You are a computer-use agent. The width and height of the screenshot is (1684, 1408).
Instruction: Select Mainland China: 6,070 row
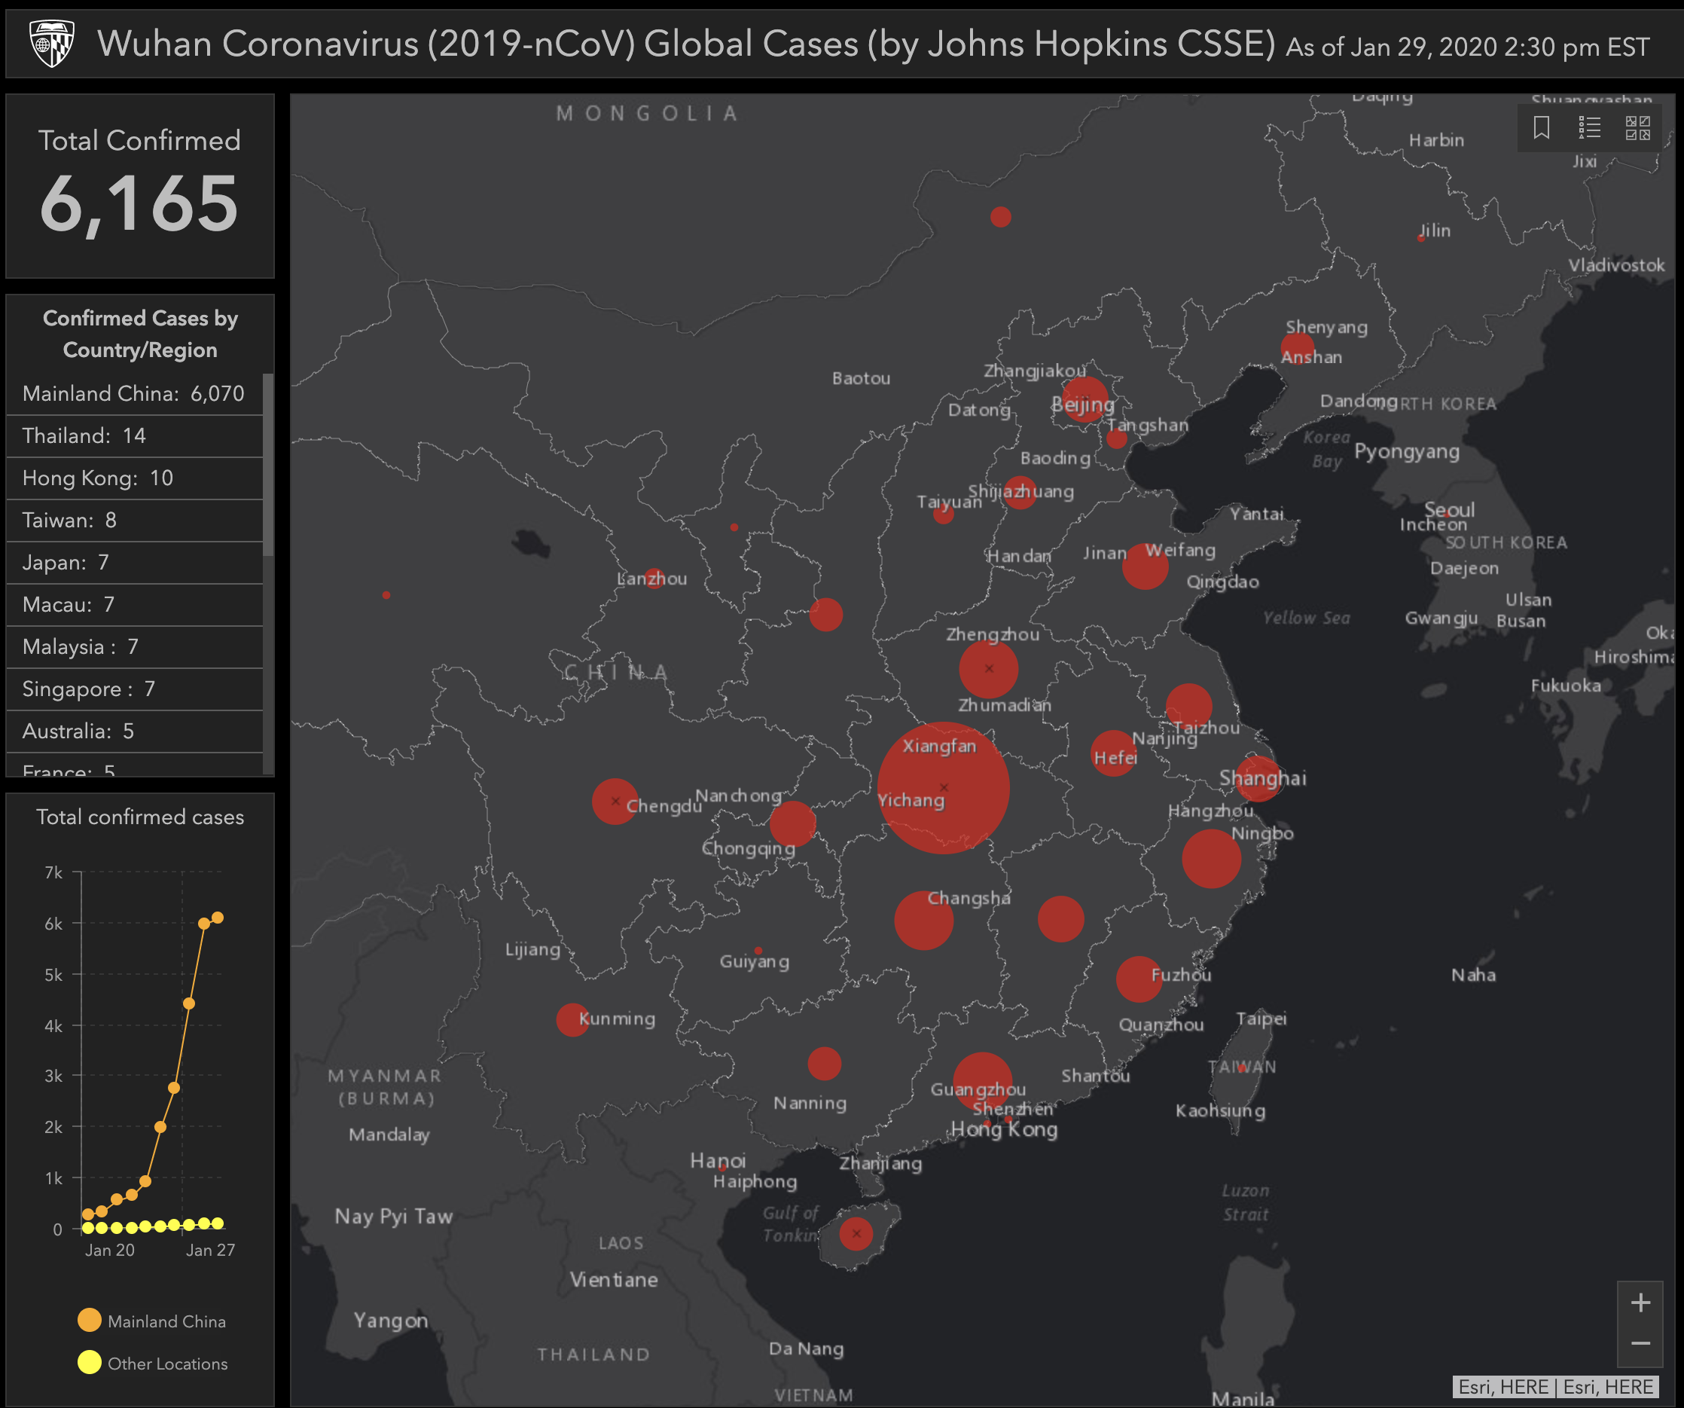pyautogui.click(x=135, y=393)
